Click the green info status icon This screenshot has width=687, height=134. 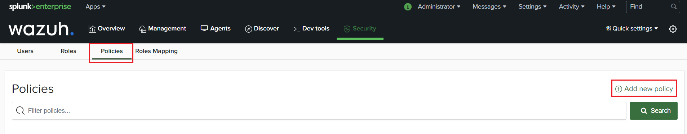[x=408, y=7]
